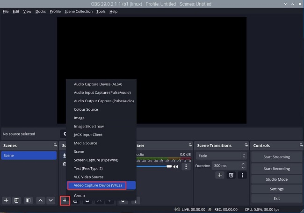The height and width of the screenshot is (213, 304).
Task: Click the REC status icon
Action: (210, 209)
